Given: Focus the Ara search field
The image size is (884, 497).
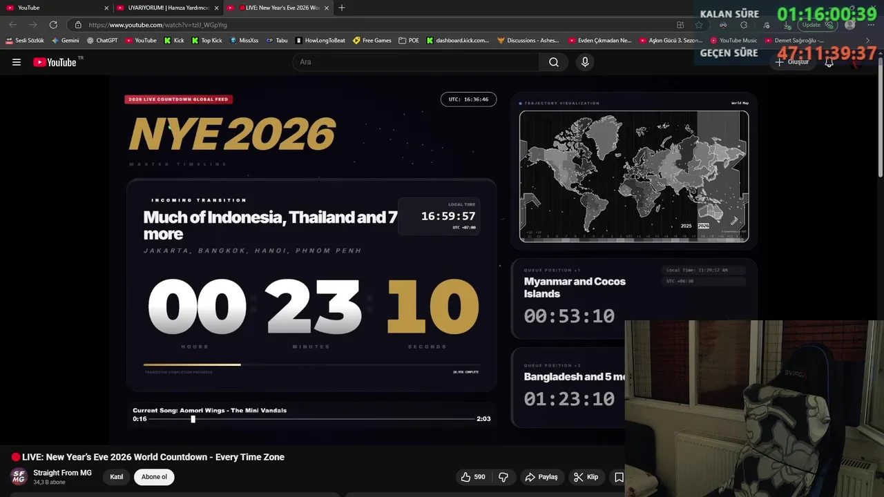Looking at the screenshot, I should click(x=416, y=62).
